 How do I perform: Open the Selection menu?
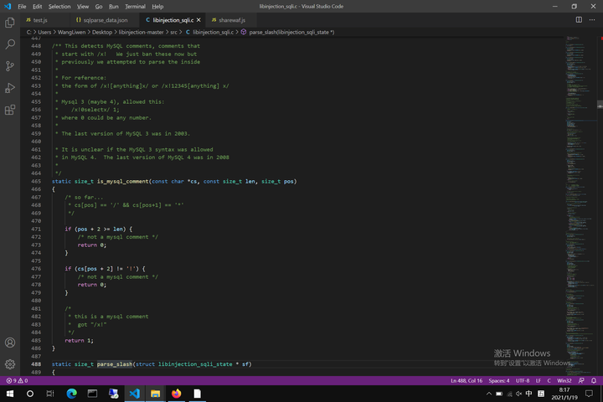tap(59, 7)
